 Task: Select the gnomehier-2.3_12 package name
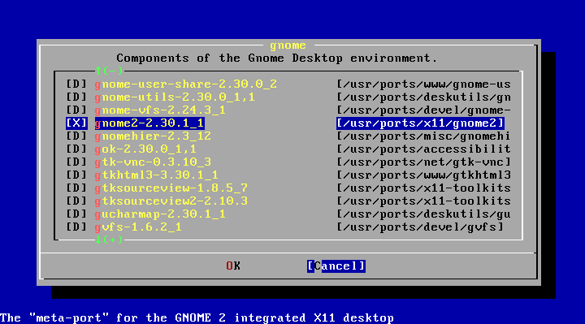[153, 136]
